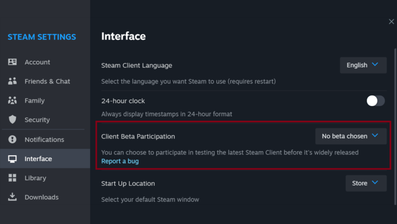Image resolution: width=397 pixels, height=224 pixels.
Task: Click the Friends & Chat icon
Action: coord(13,81)
